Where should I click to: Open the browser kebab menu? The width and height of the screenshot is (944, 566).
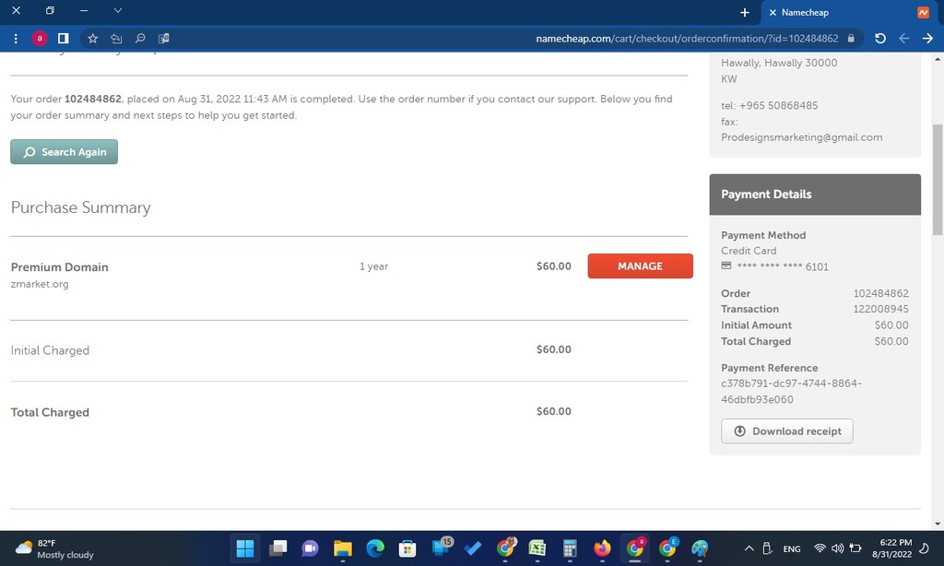pyautogui.click(x=16, y=39)
